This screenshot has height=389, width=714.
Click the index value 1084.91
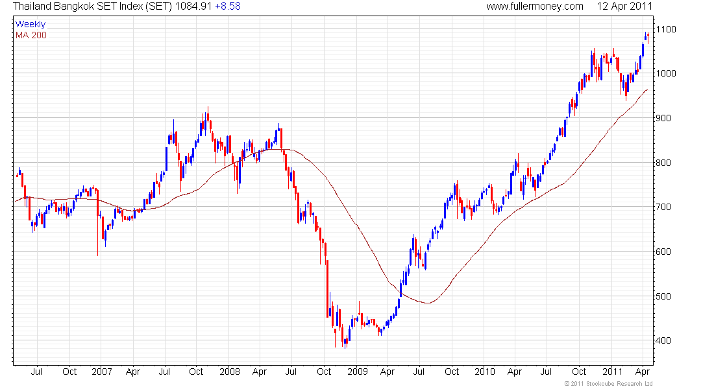pos(193,6)
